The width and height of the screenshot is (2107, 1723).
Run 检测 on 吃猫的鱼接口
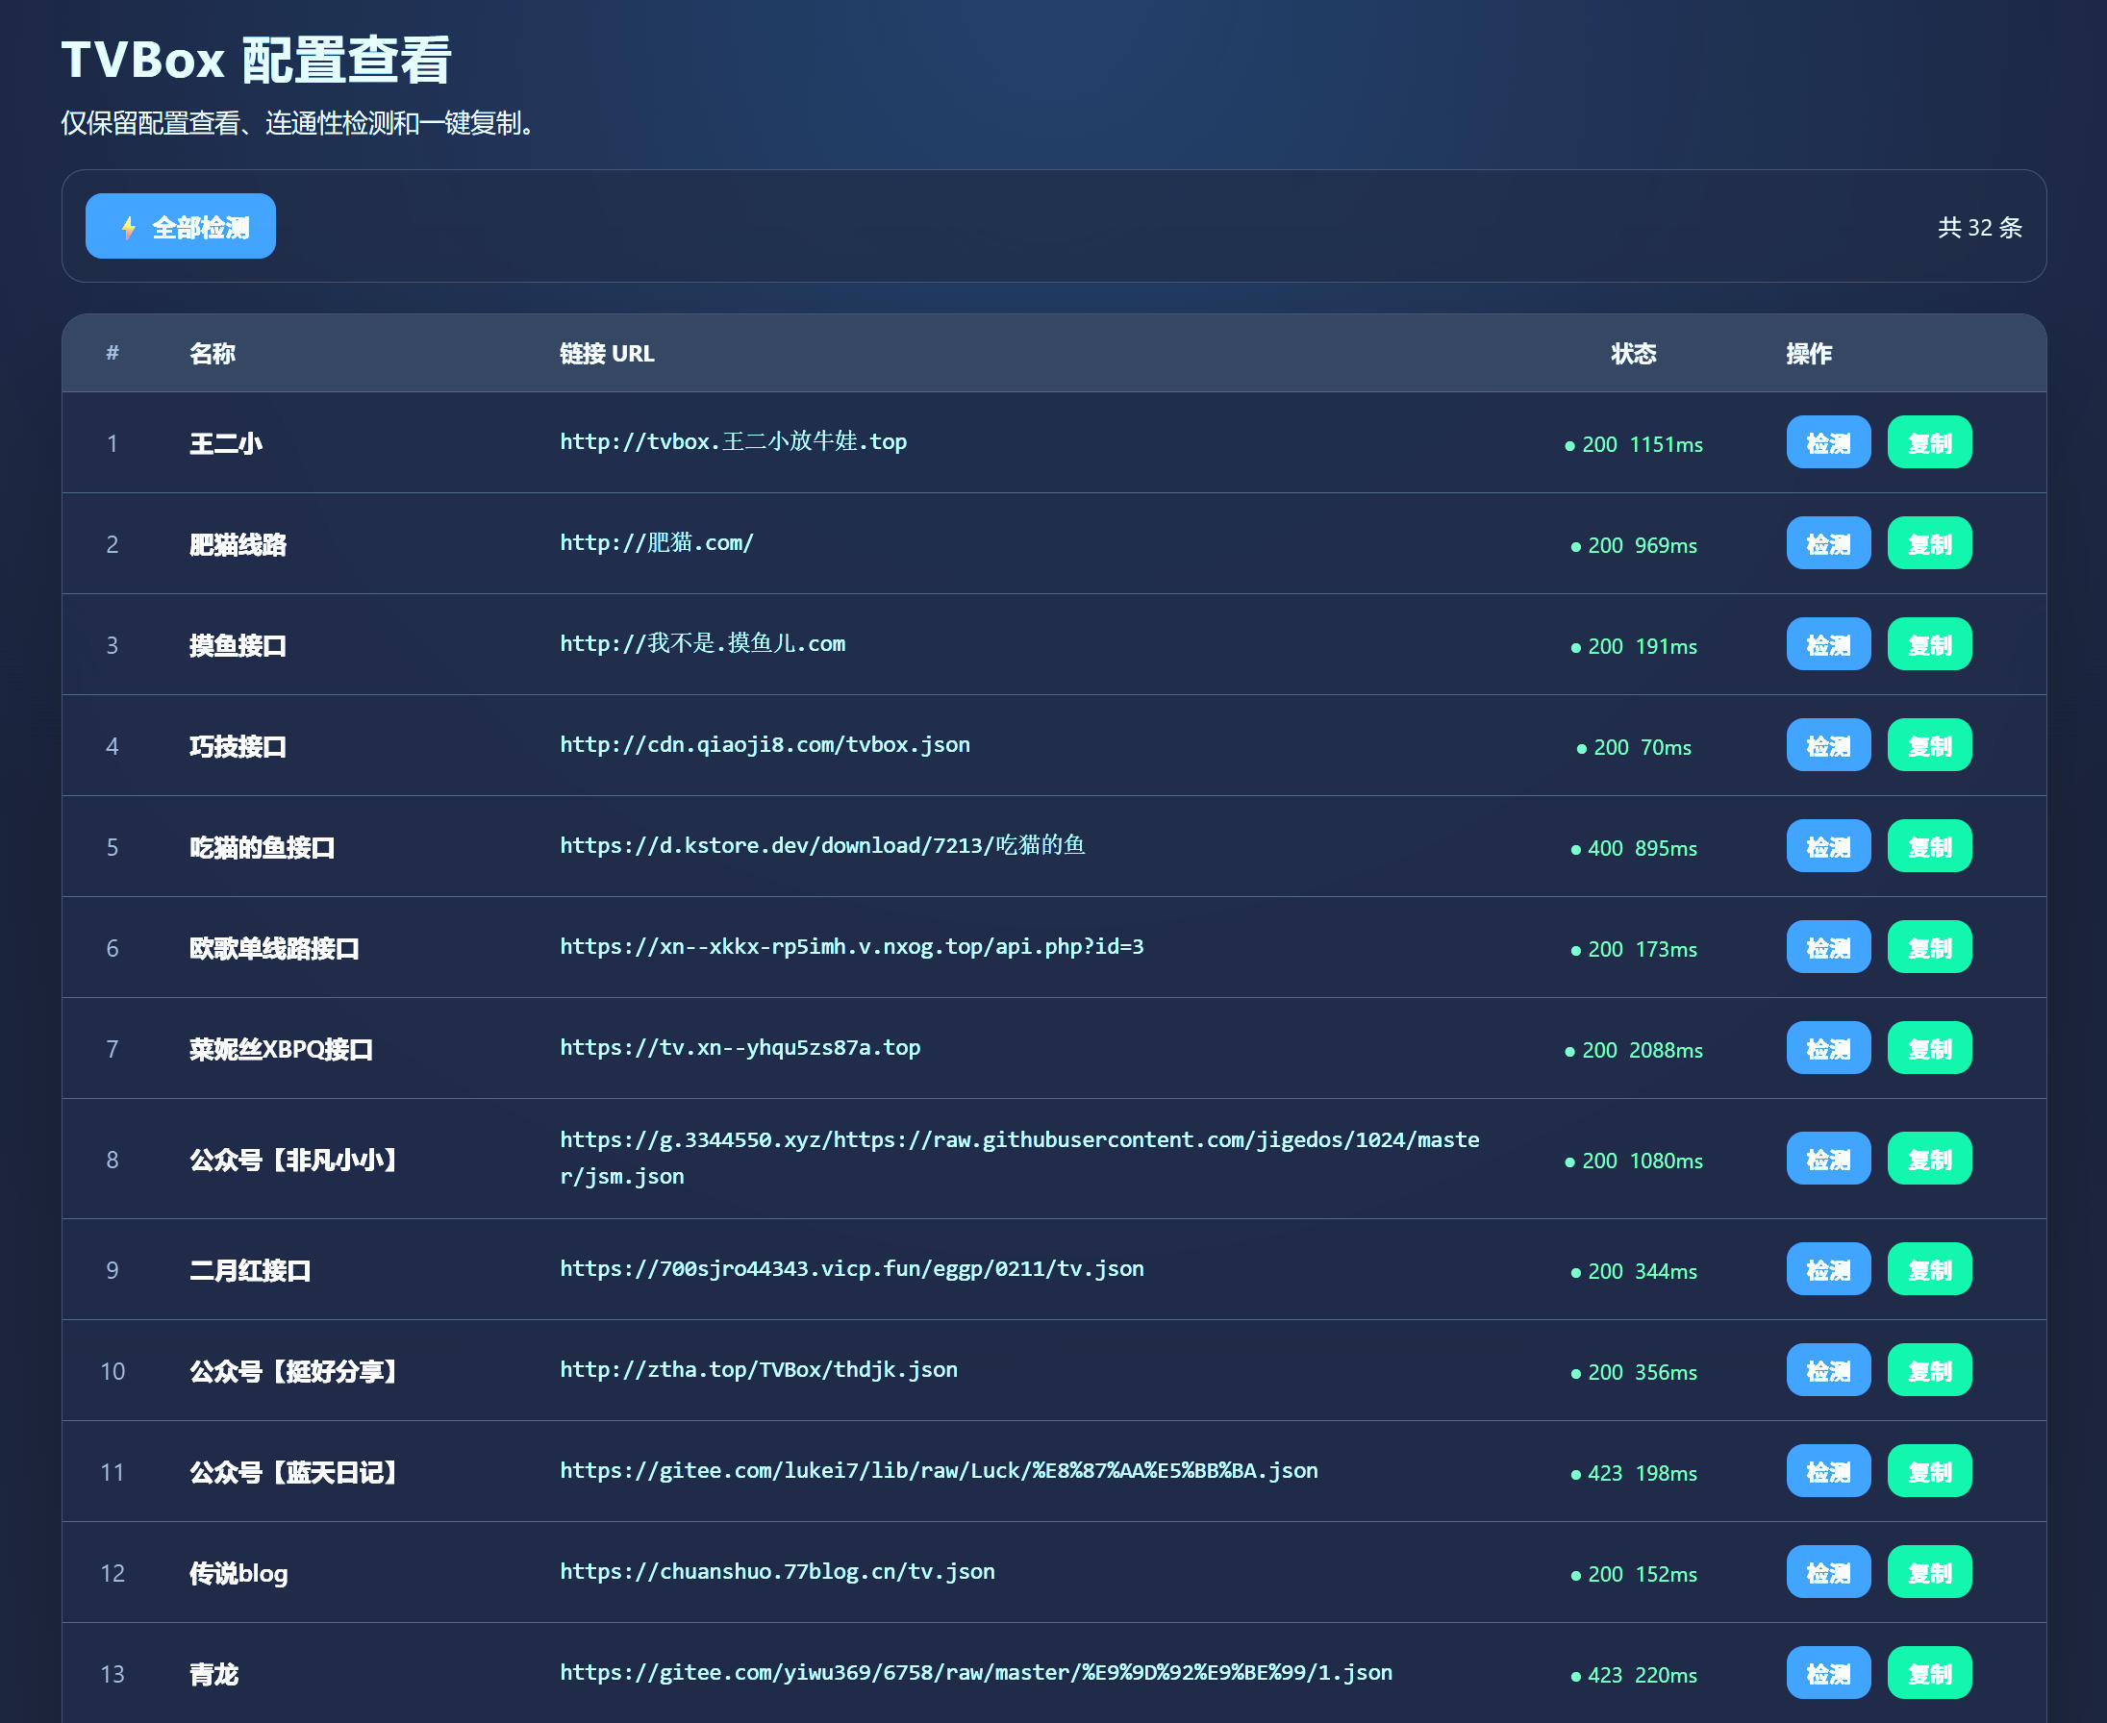1827,847
